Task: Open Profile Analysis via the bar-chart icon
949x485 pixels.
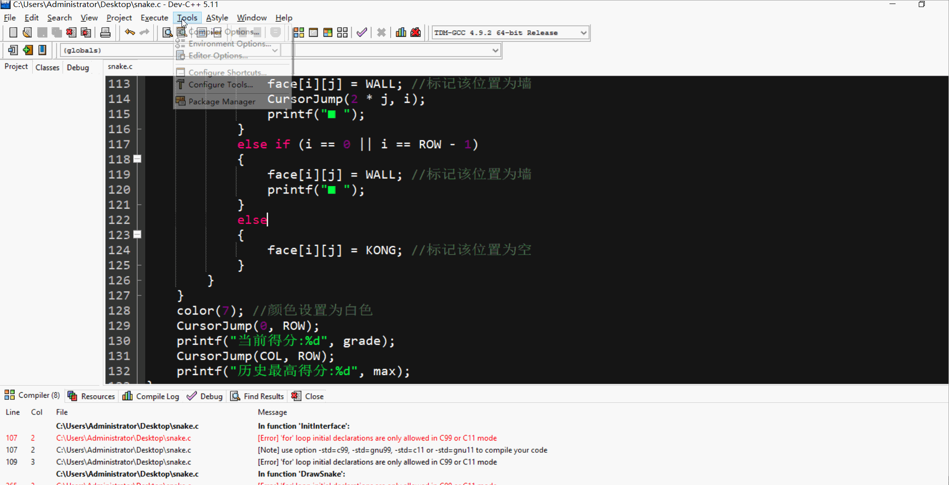Action: 400,32
